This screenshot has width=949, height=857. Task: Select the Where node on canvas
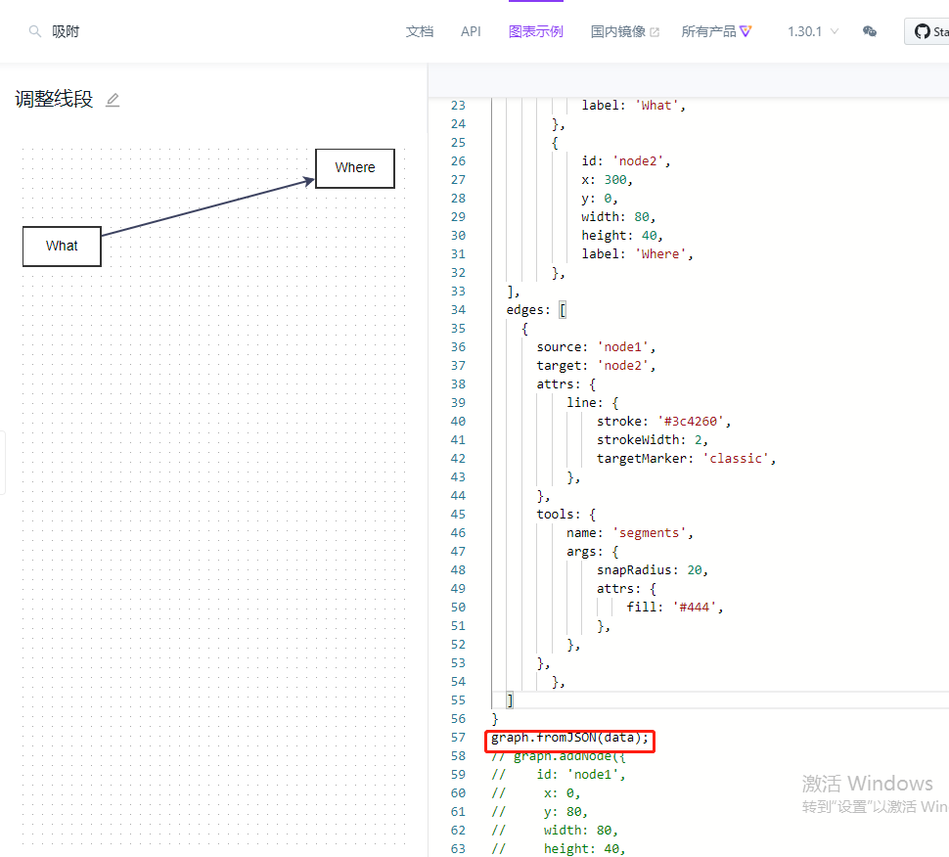[x=355, y=168]
